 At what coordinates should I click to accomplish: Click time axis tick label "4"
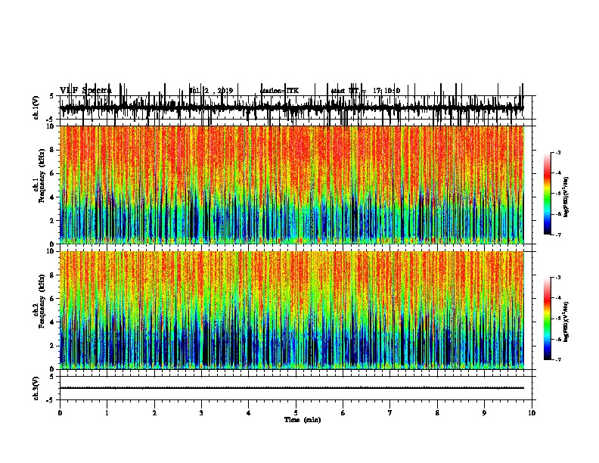click(x=249, y=413)
